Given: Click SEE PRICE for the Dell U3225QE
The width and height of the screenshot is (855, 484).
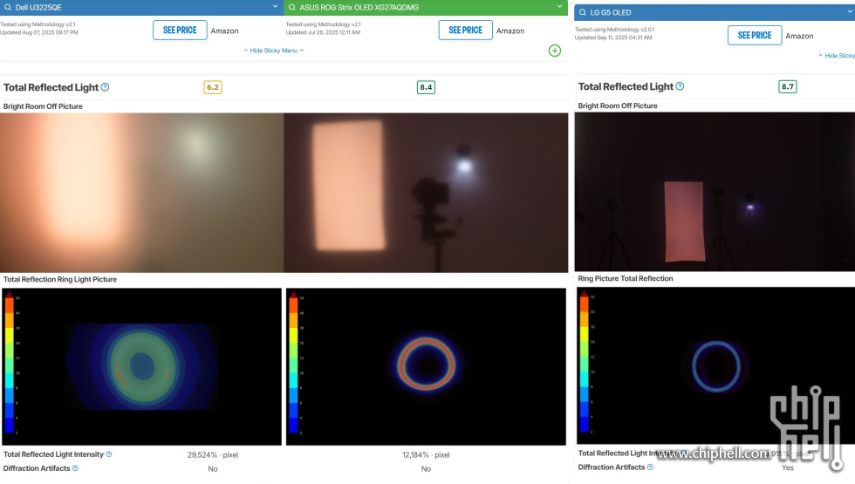Looking at the screenshot, I should [x=180, y=30].
